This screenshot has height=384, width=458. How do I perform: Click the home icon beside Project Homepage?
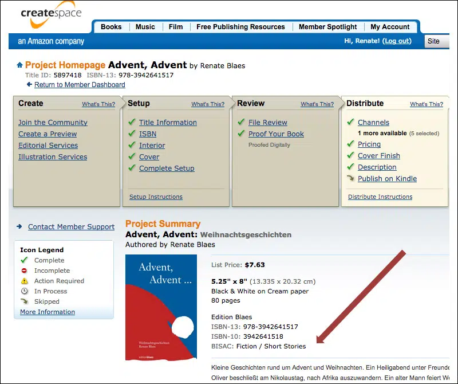(x=19, y=65)
